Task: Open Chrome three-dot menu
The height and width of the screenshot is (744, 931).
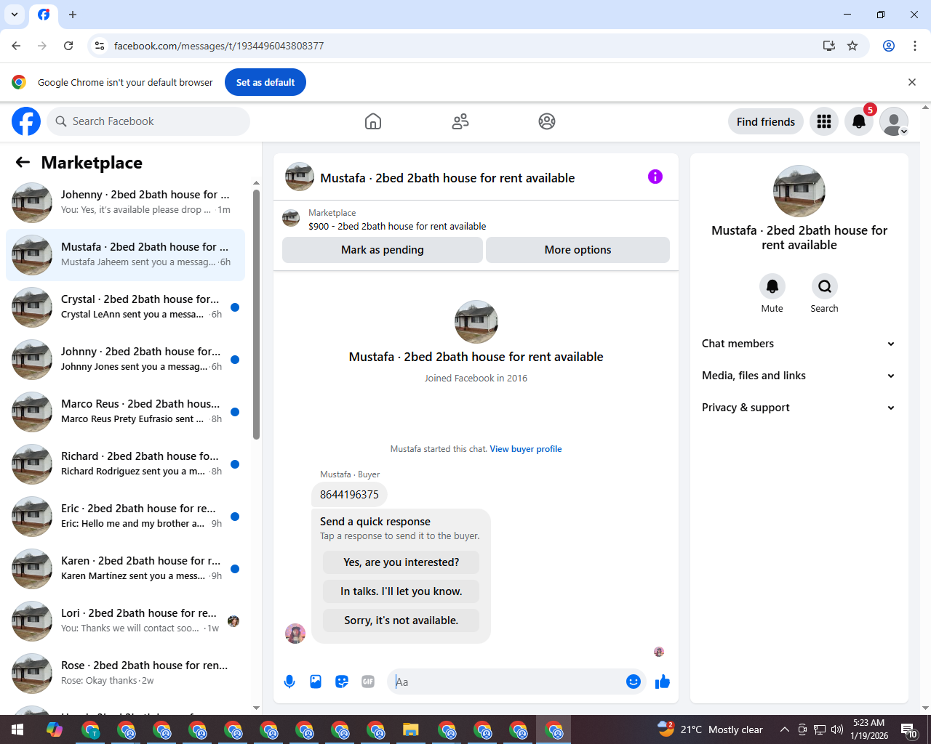Action: [x=915, y=46]
